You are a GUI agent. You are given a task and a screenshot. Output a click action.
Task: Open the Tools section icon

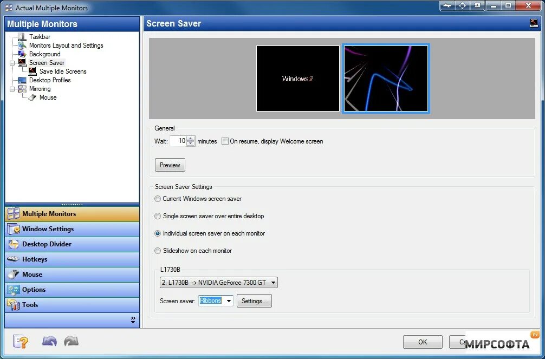click(14, 305)
